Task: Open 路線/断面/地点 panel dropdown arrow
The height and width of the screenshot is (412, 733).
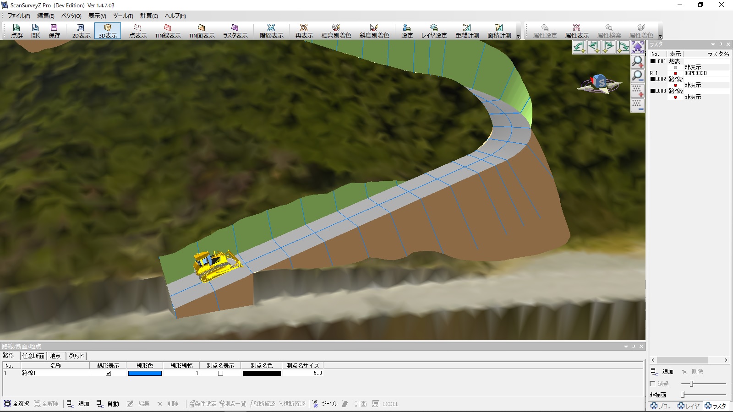Action: pyautogui.click(x=626, y=347)
